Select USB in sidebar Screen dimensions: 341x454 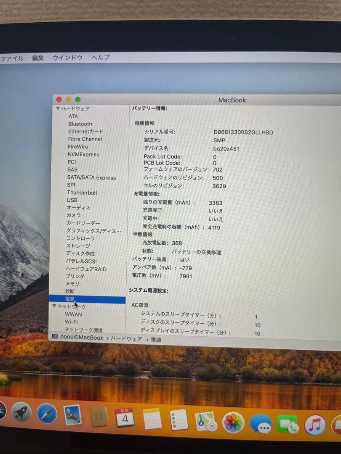[72, 200]
